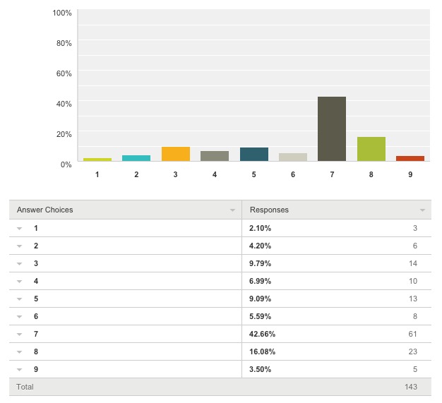Click the Answer Choices column header

click(x=45, y=210)
